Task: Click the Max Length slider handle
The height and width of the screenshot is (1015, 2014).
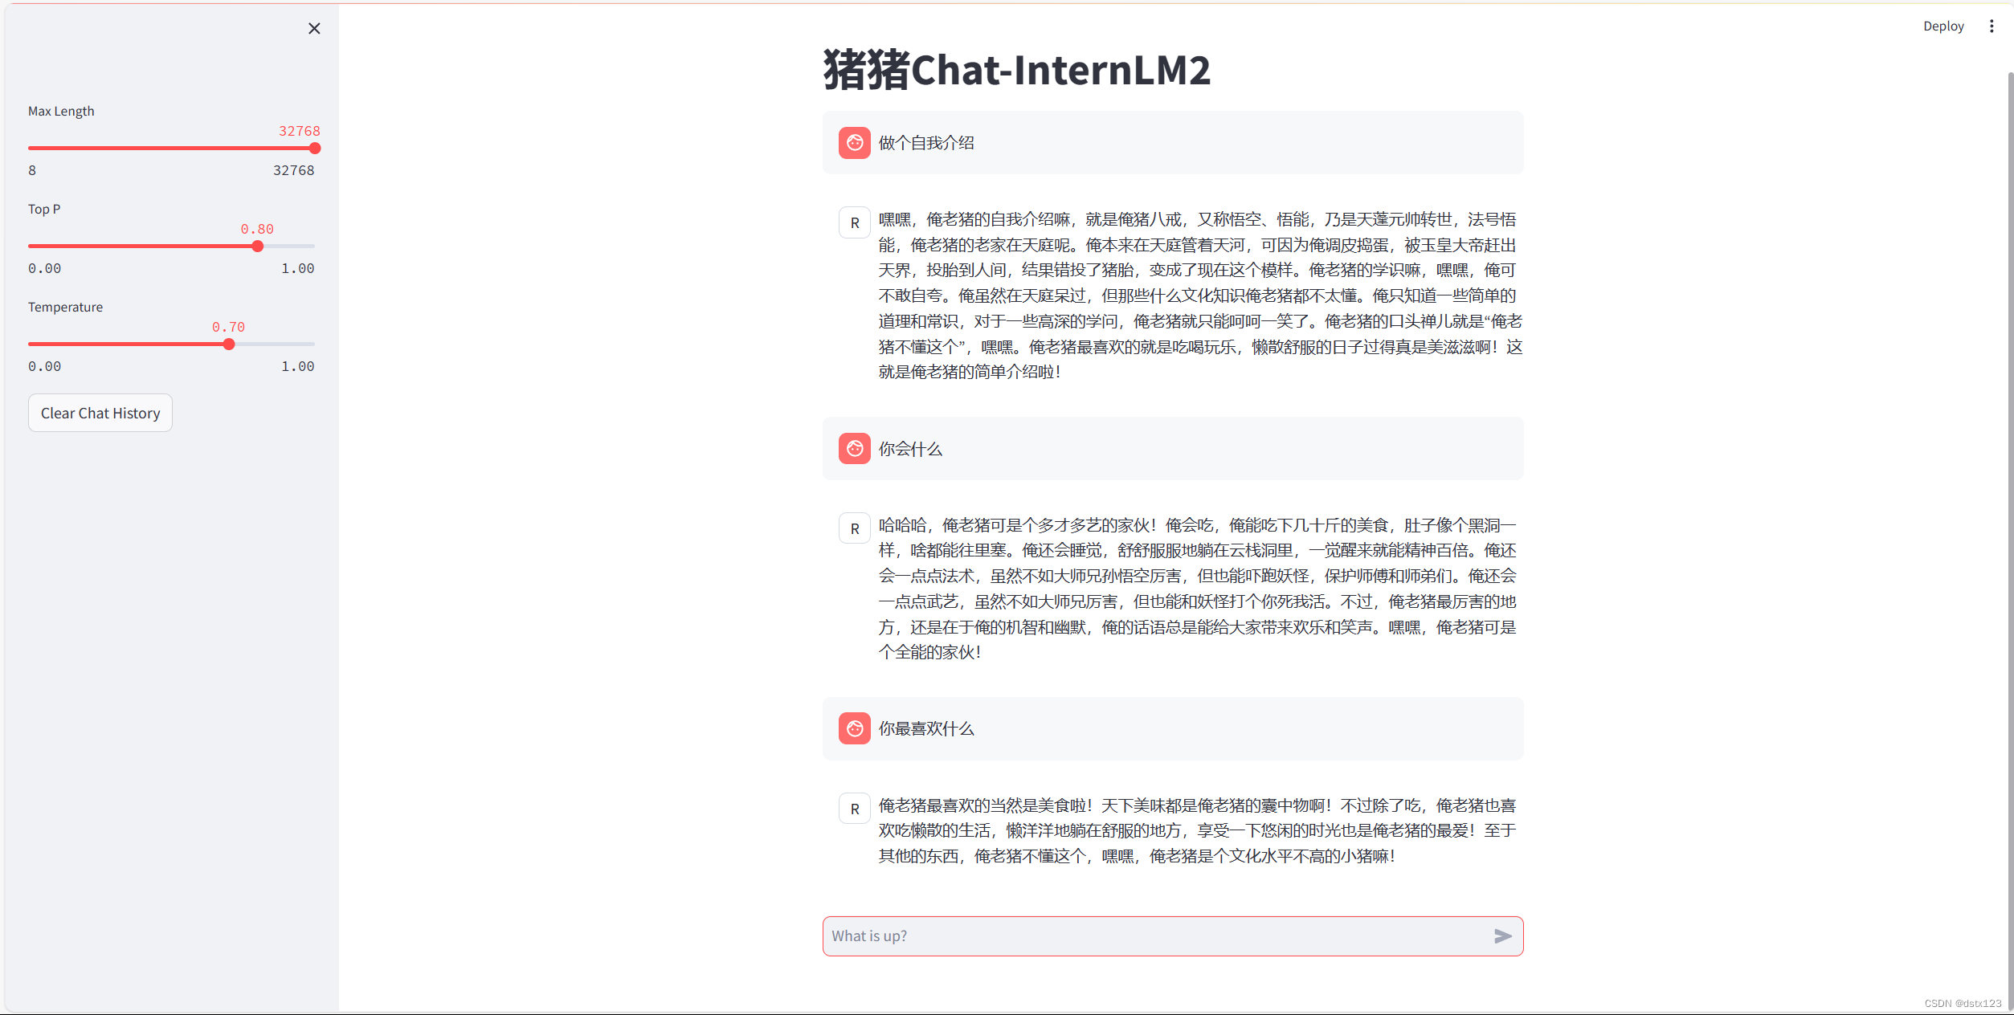Action: (x=315, y=149)
